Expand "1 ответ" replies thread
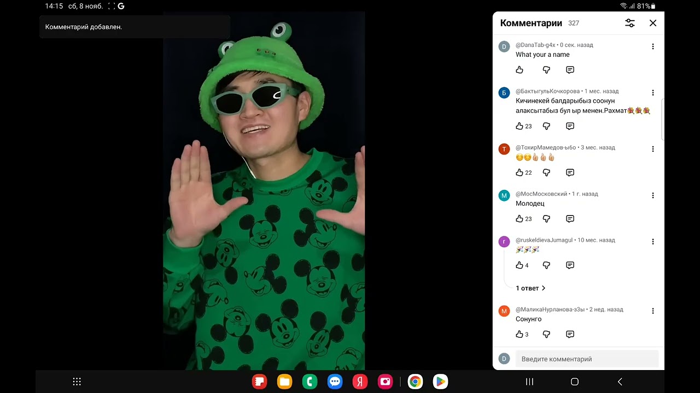This screenshot has width=700, height=393. (x=530, y=288)
